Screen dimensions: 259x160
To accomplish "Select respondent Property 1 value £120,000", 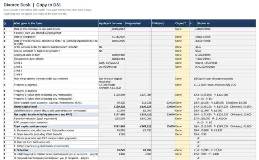I will click(x=138, y=95).
